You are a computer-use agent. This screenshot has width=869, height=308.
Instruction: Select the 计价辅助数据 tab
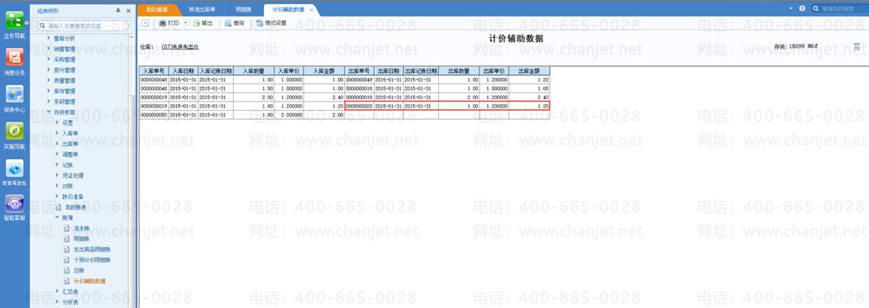(x=289, y=10)
